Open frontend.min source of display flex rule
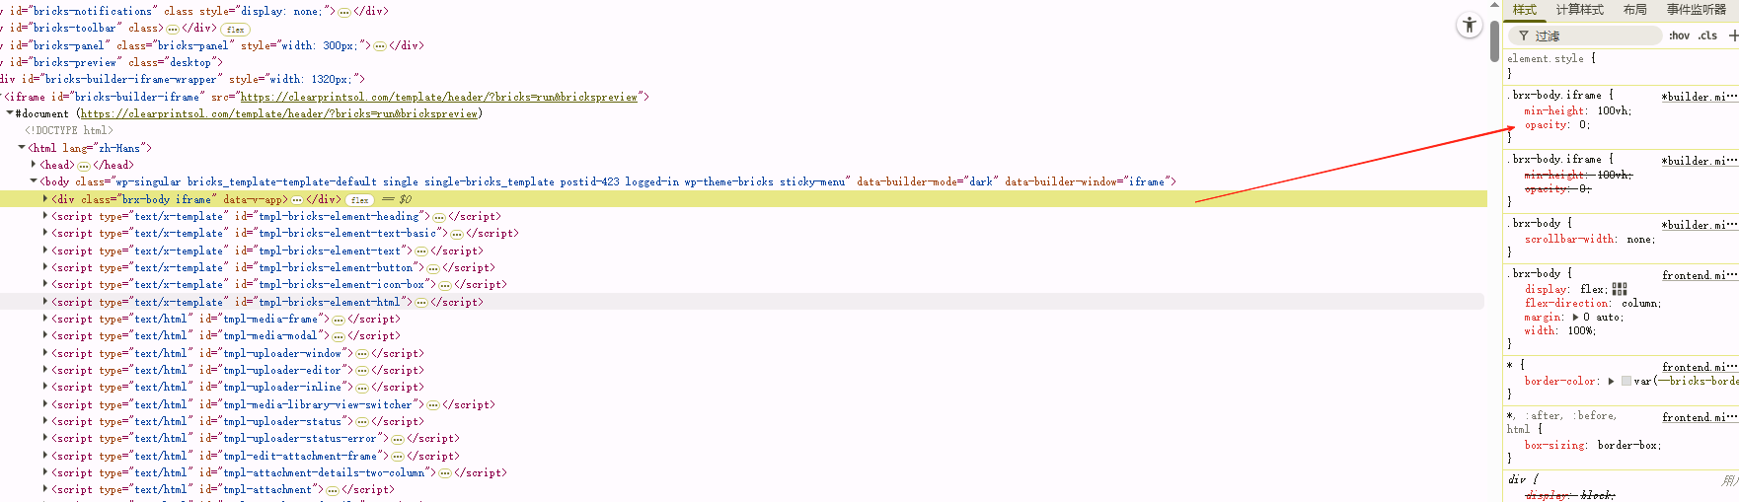1739x502 pixels. point(1700,276)
